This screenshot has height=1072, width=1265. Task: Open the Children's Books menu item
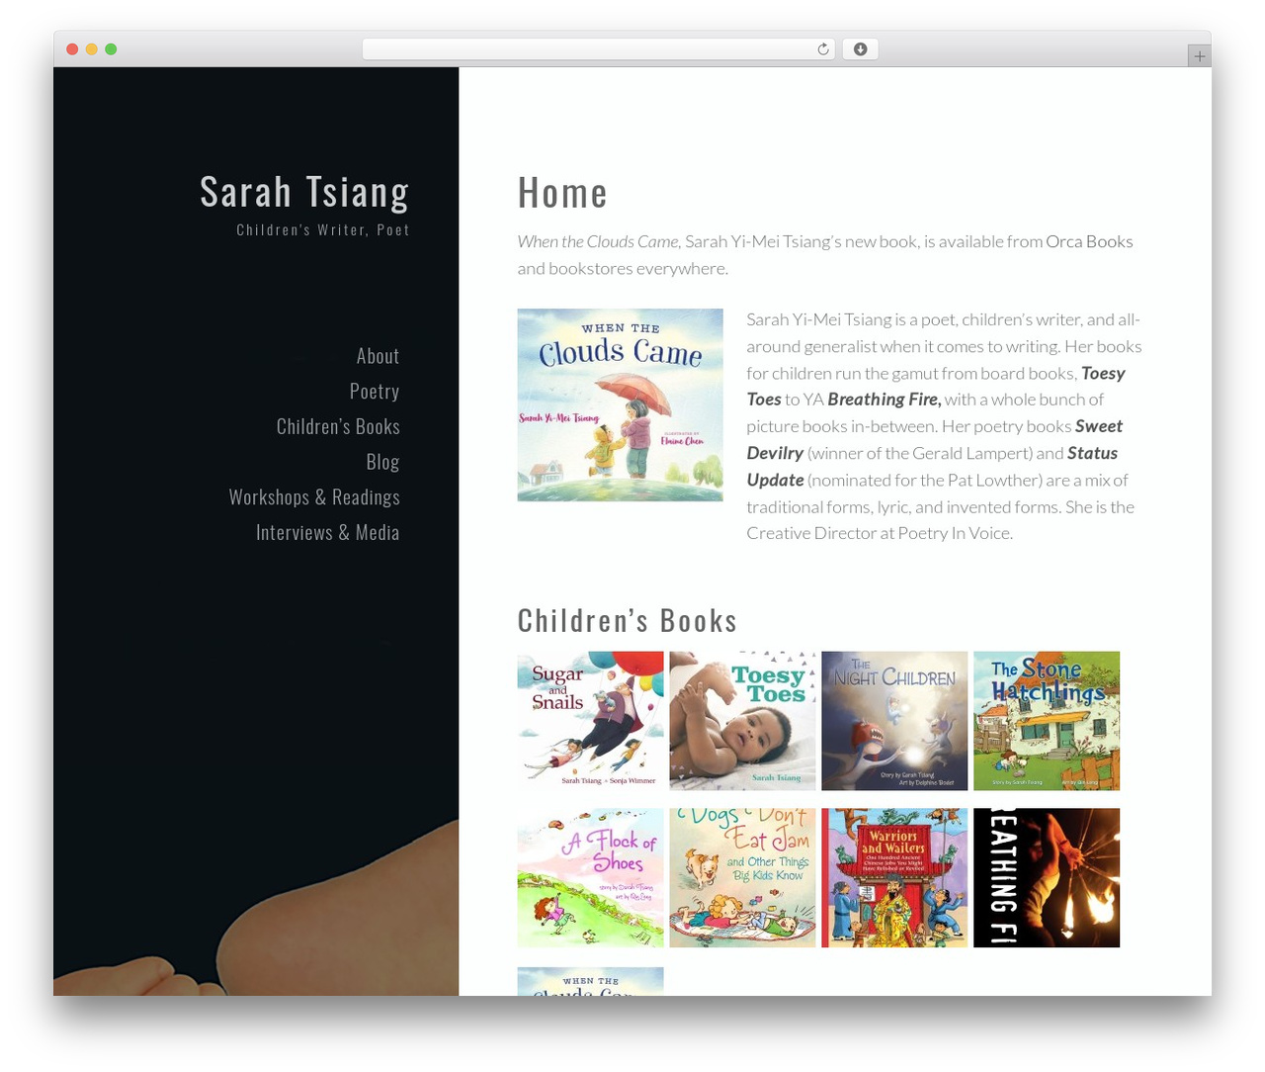click(x=338, y=426)
